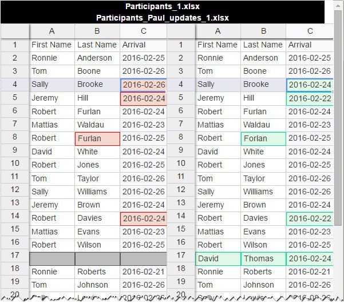Select column B header in left pane
Screen dimensions: 344x303
tap(97, 31)
